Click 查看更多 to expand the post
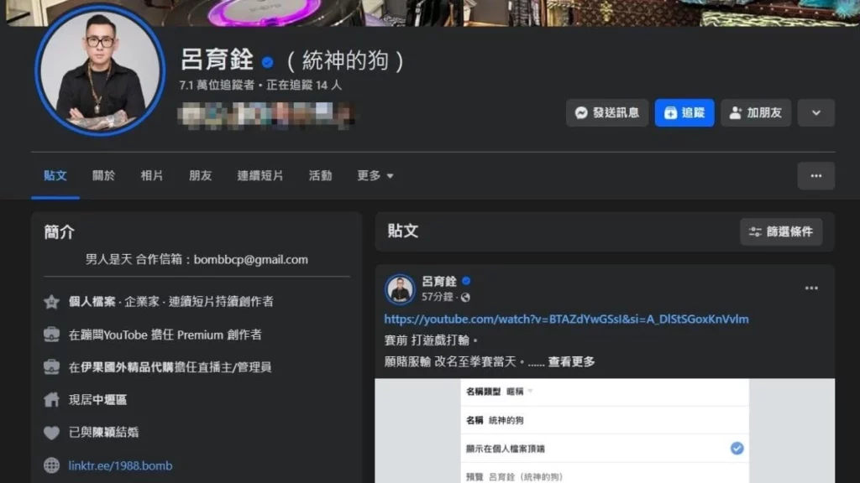 coord(571,361)
